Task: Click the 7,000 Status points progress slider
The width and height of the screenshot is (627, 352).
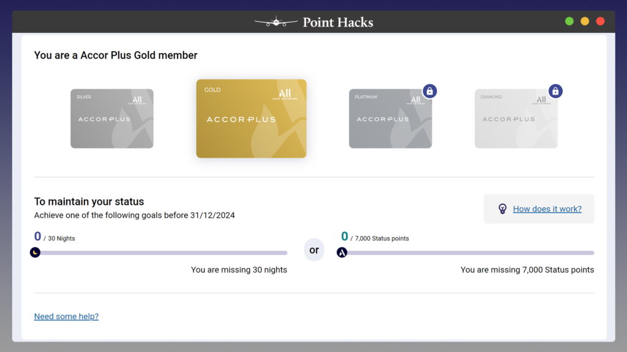Action: 468,252
